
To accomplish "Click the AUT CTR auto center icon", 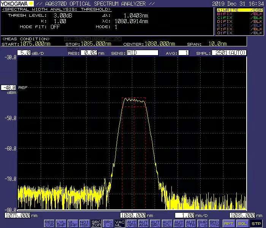I will tap(190, 223).
